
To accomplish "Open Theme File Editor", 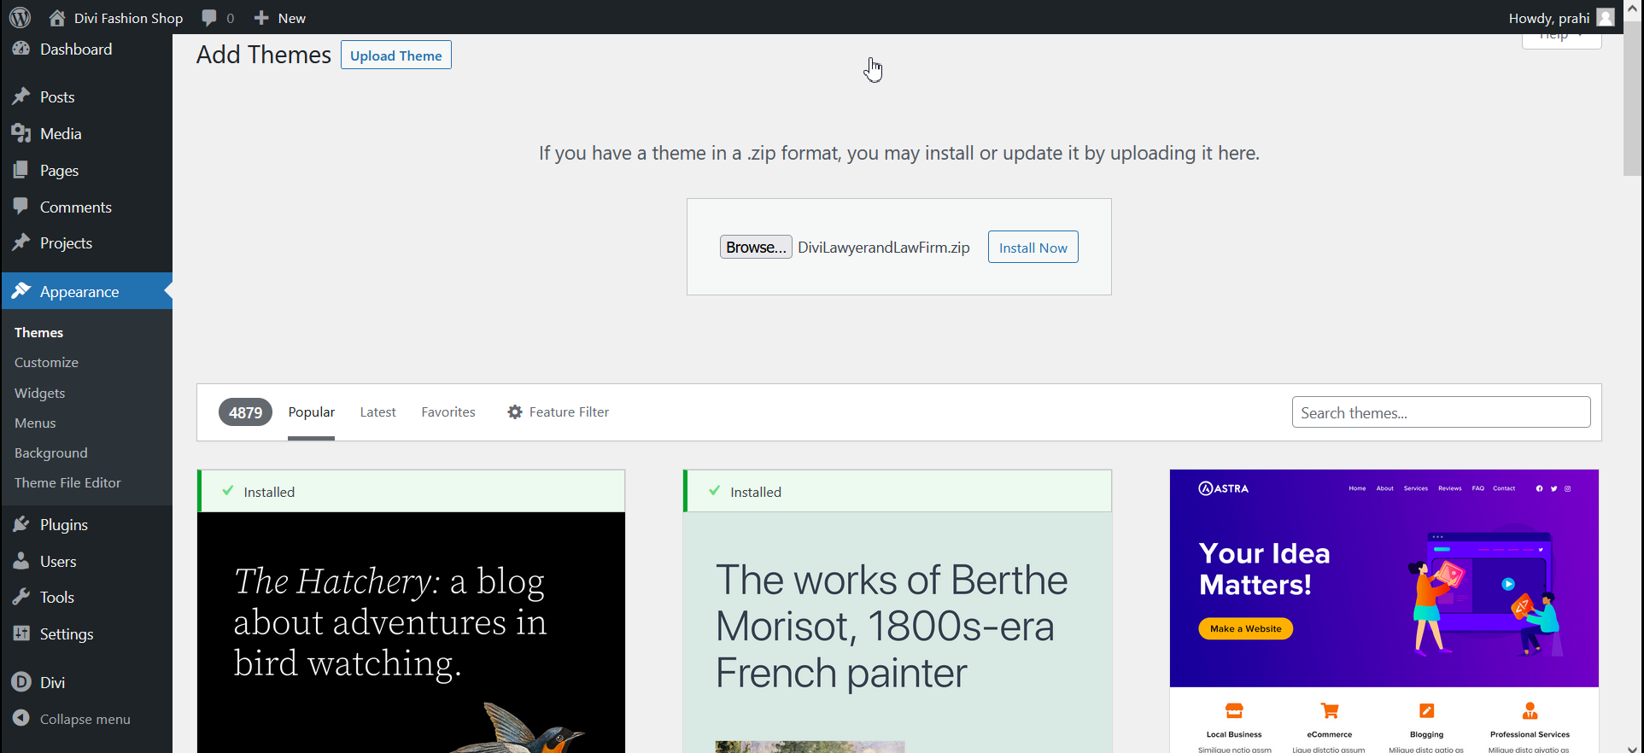I will click(x=67, y=482).
